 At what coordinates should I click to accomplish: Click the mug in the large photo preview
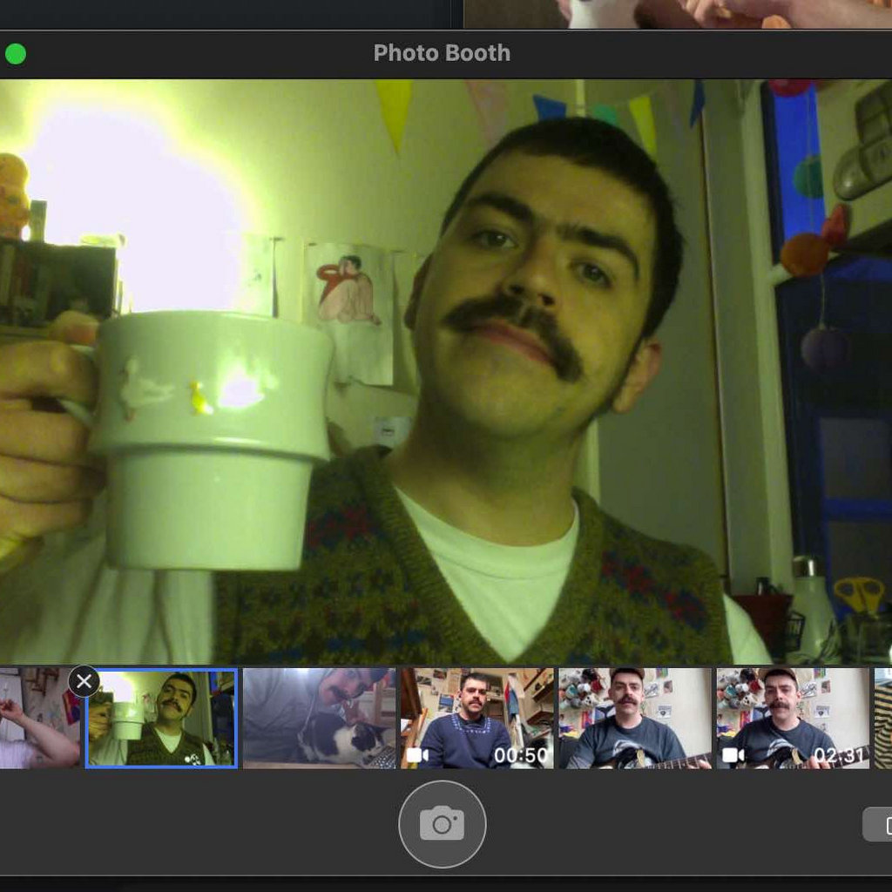click(x=209, y=436)
